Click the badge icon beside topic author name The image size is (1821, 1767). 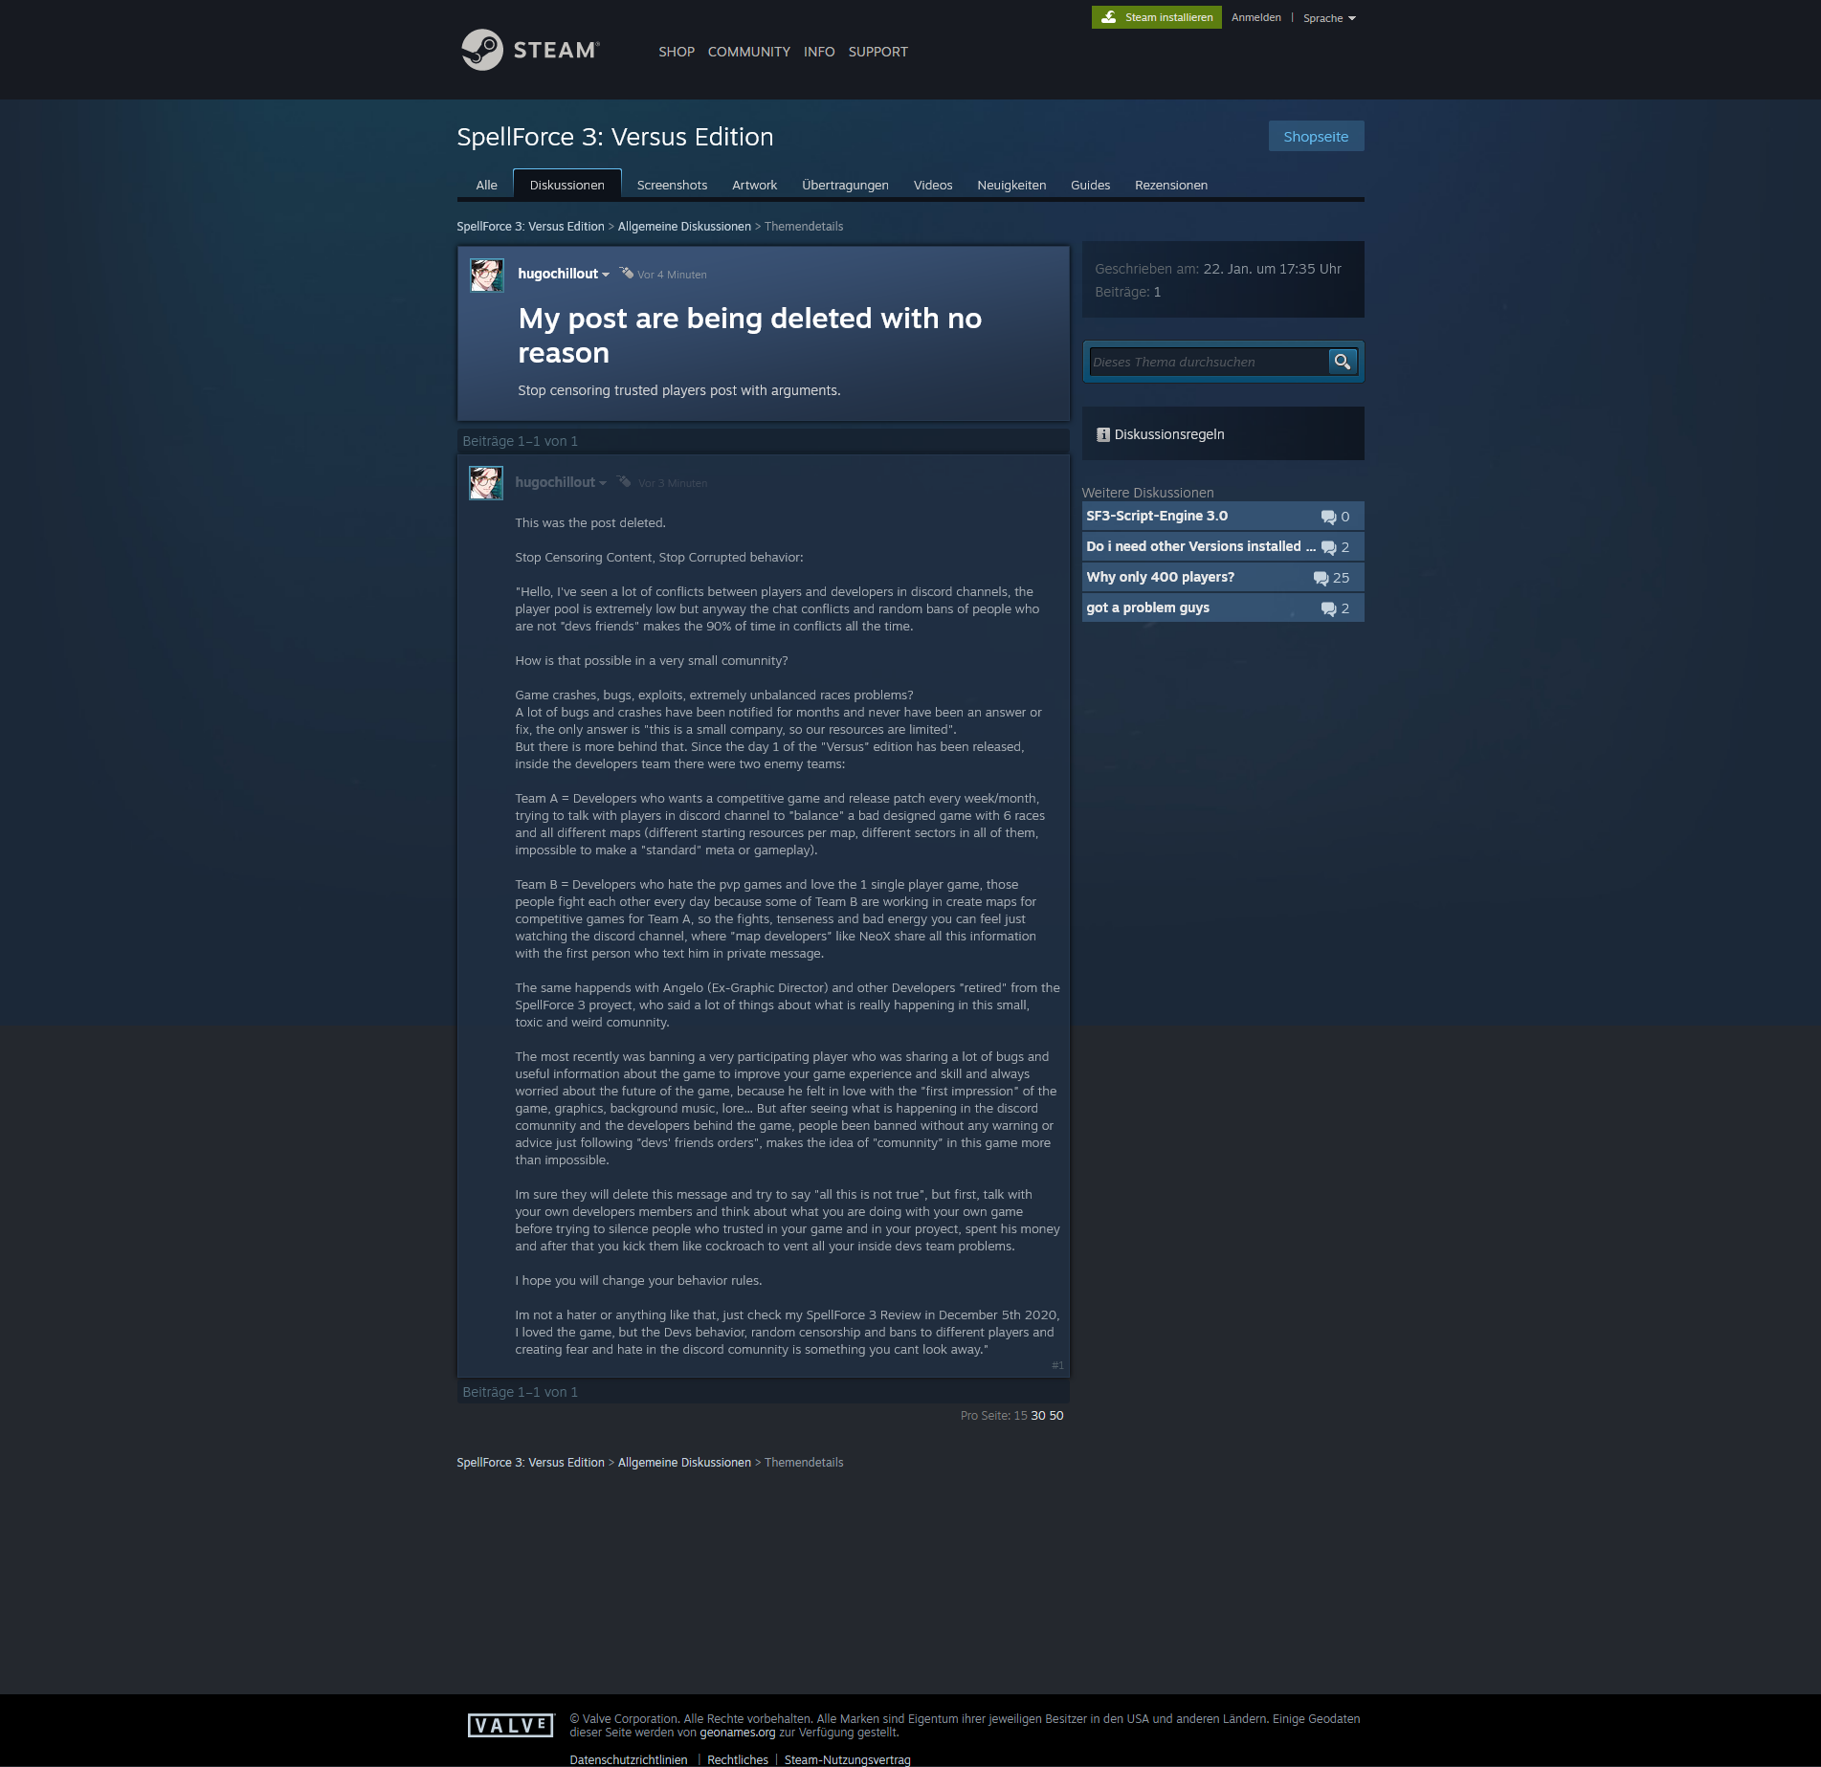coord(627,274)
